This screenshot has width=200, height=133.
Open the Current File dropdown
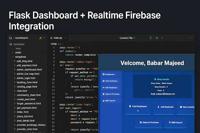[x=127, y=38]
